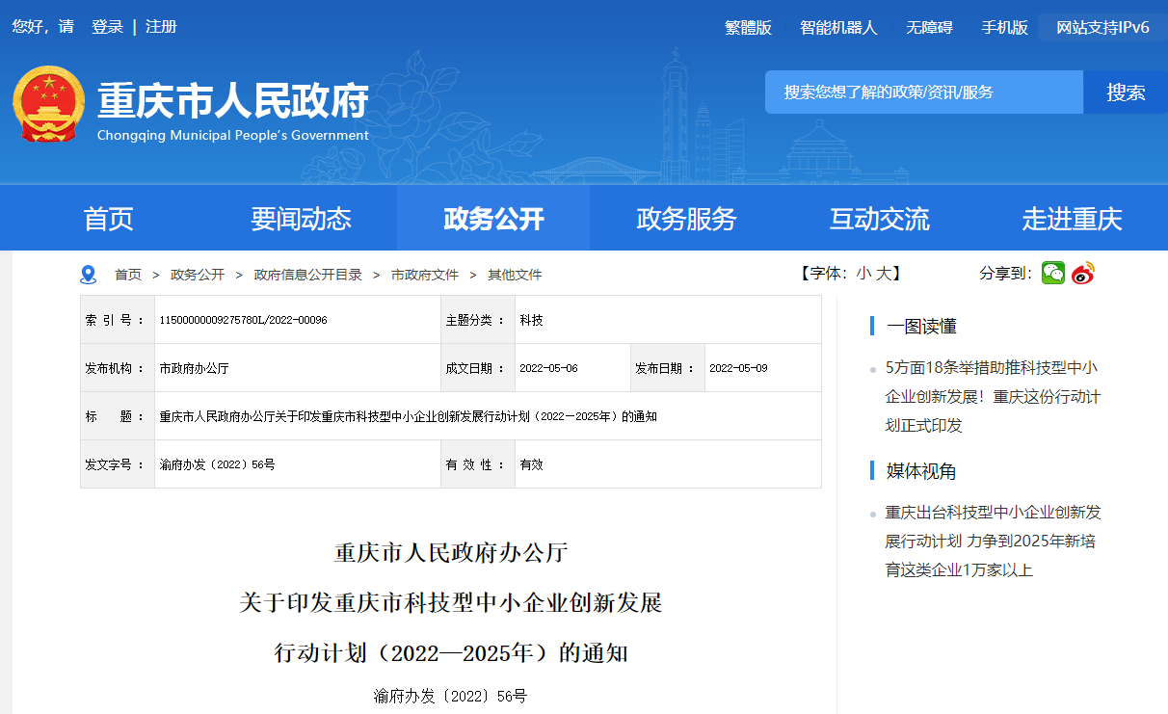
Task: Set font size to 小
Action: click(x=863, y=274)
